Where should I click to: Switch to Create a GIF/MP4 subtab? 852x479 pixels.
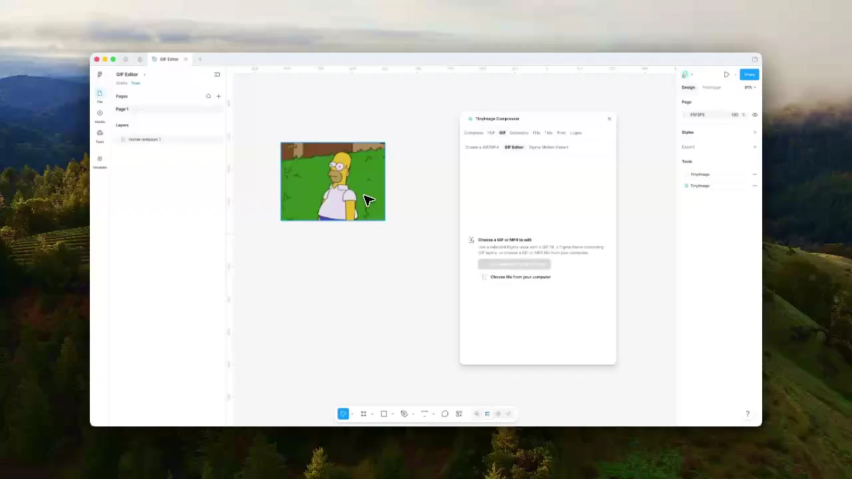pos(482,147)
